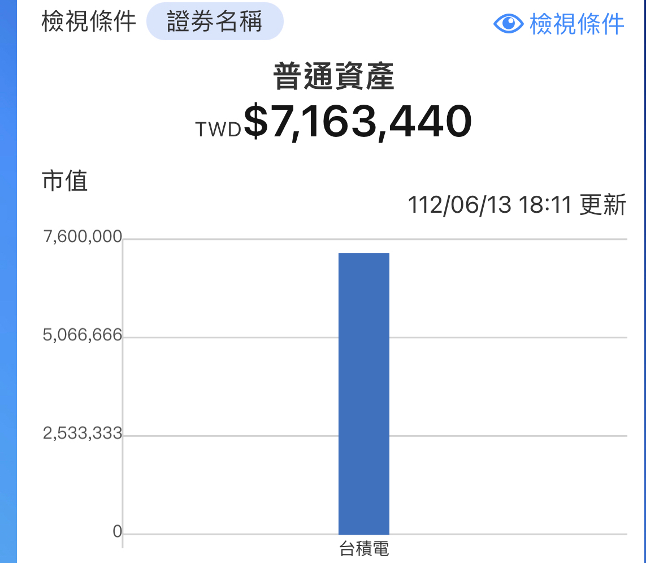Viewport: 646px width, 563px height.
Task: Open the blue 檢視條件 link text
Action: tap(576, 24)
